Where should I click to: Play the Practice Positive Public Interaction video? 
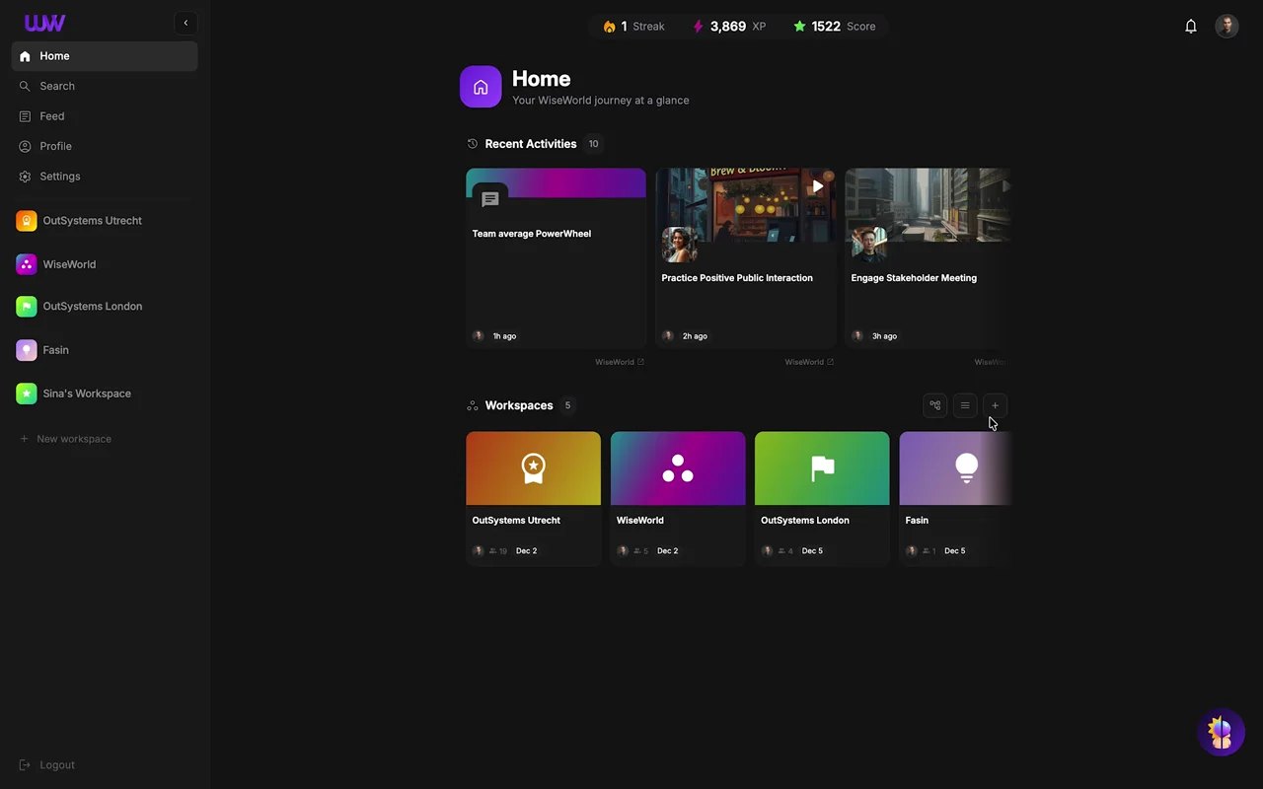click(x=817, y=184)
